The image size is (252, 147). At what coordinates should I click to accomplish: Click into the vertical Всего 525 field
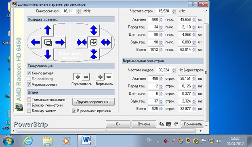153,109
